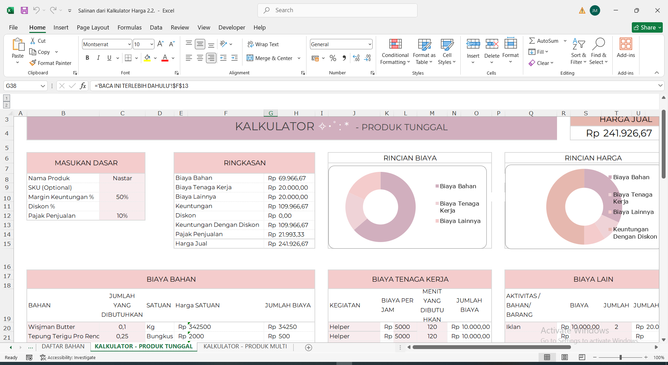Open the Montserrat font name dropdown
The width and height of the screenshot is (668, 365).
(x=129, y=44)
